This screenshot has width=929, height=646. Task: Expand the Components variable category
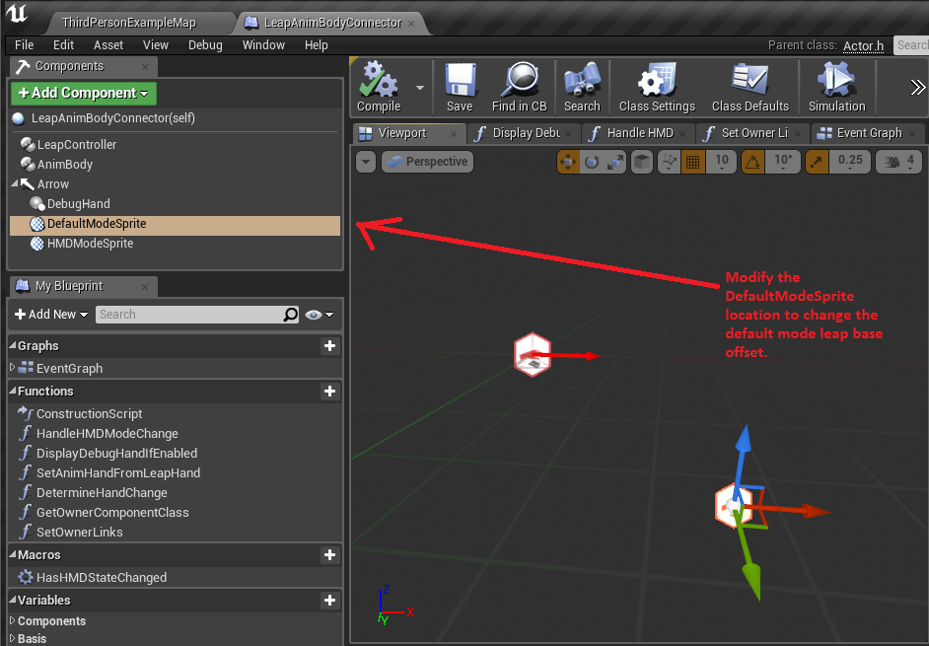tap(13, 620)
